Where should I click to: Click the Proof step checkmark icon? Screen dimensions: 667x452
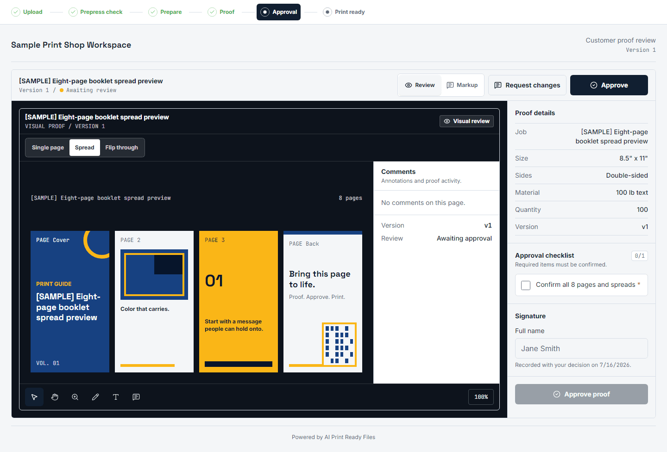click(x=212, y=12)
